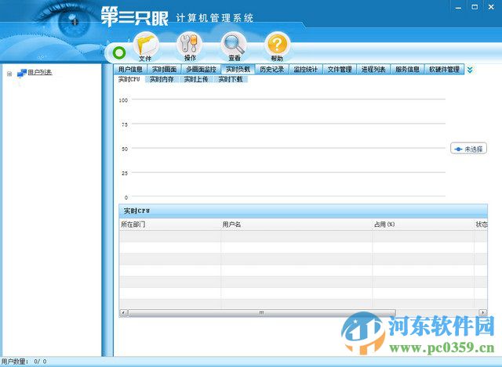
Task: Open the 监控统计 tab
Action: tap(306, 69)
